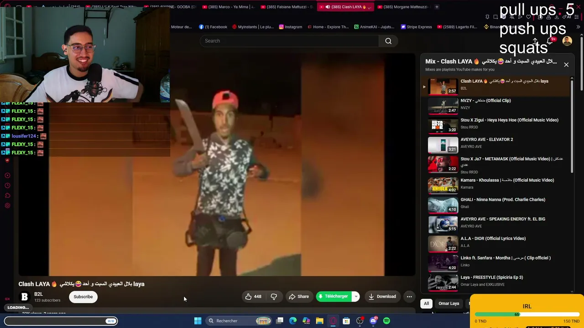Open Discord from the taskbar
Image resolution: width=584 pixels, height=328 pixels.
373,321
